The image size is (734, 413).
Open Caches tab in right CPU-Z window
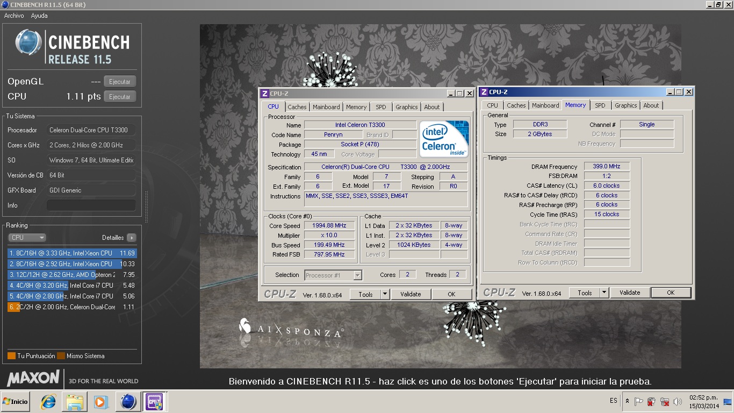[x=516, y=105]
